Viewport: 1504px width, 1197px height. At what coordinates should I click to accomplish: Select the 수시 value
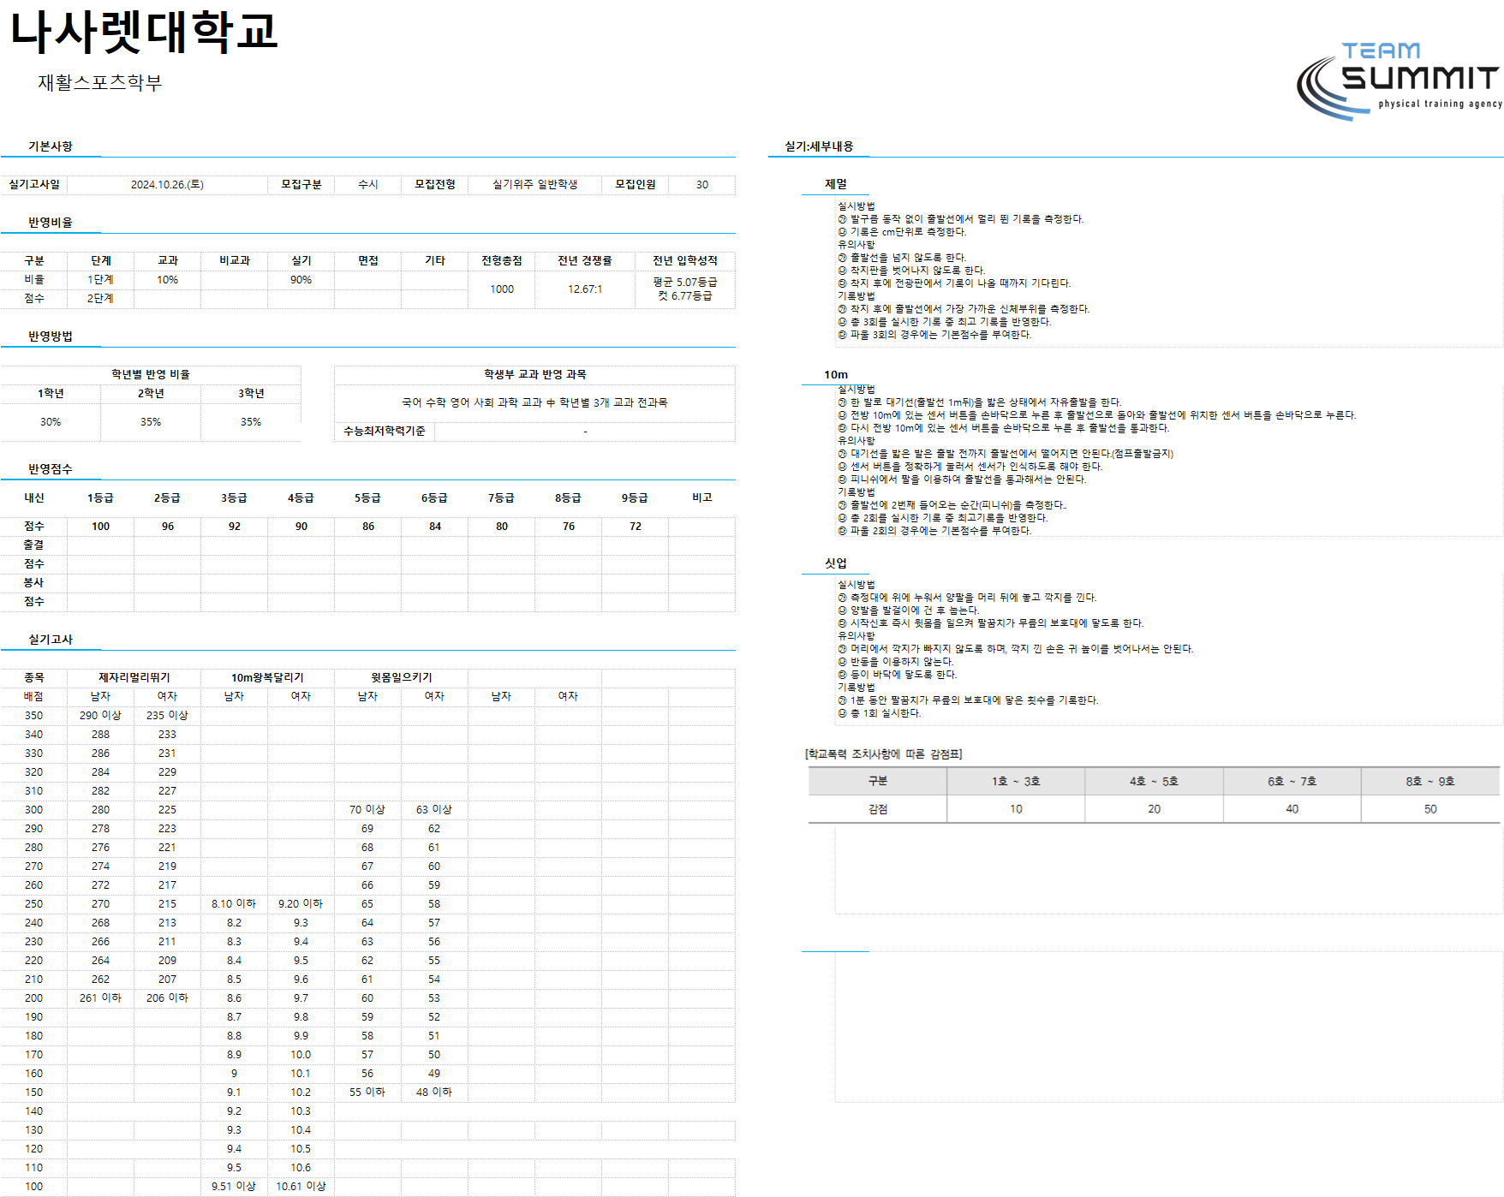pyautogui.click(x=368, y=185)
